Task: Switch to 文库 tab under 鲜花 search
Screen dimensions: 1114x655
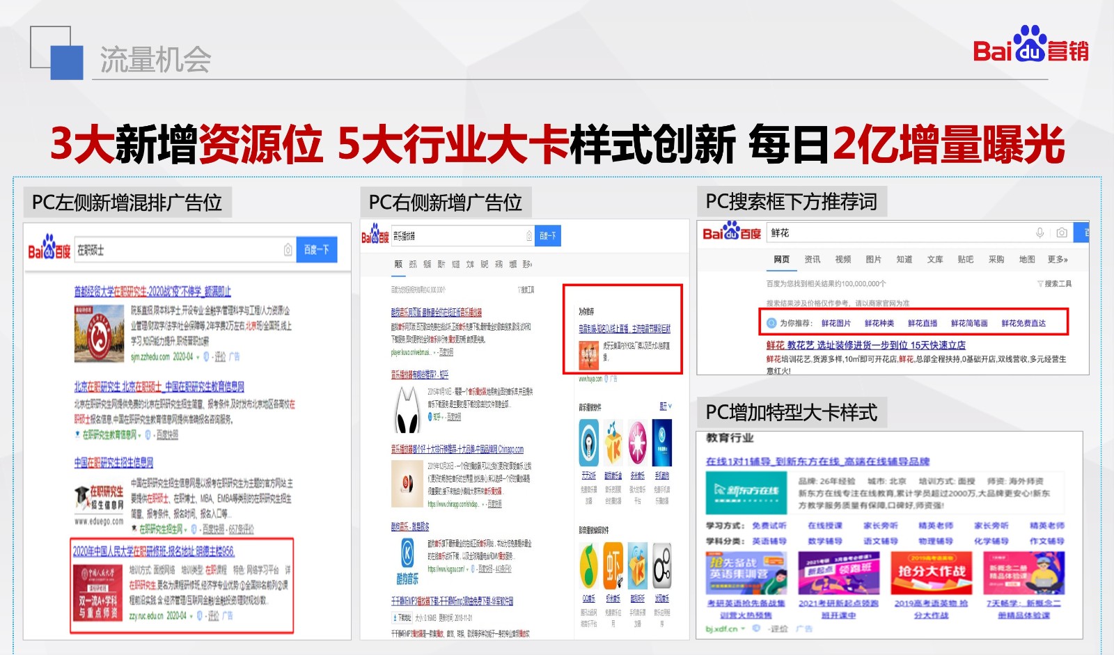Action: [x=935, y=259]
